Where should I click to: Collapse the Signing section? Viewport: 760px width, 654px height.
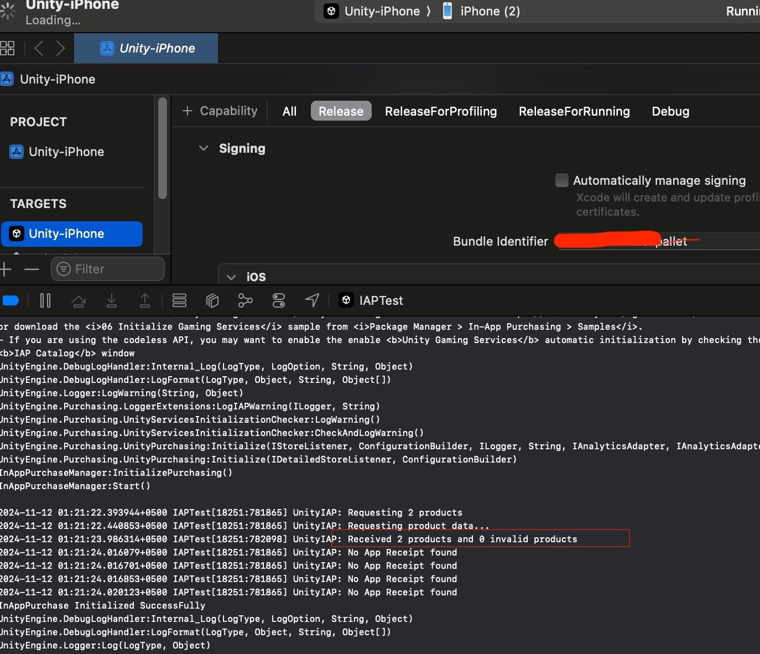coord(204,148)
